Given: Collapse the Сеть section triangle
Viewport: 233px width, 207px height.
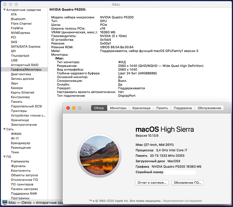Looking at the screenshot, I should pyautogui.click(x=5, y=129).
